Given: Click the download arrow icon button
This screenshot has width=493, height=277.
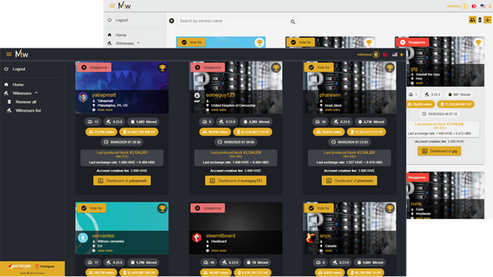Looking at the screenshot, I should click(488, 20).
